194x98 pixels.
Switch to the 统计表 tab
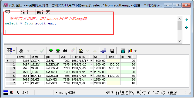point(44,12)
